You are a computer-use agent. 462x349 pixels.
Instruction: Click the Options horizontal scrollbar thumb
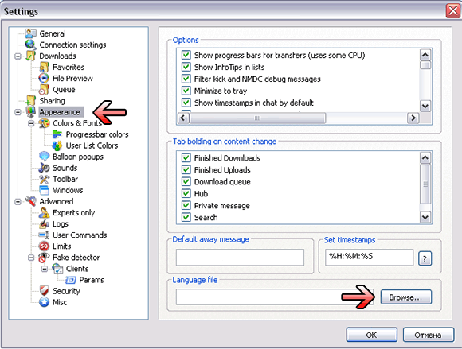[x=257, y=118]
